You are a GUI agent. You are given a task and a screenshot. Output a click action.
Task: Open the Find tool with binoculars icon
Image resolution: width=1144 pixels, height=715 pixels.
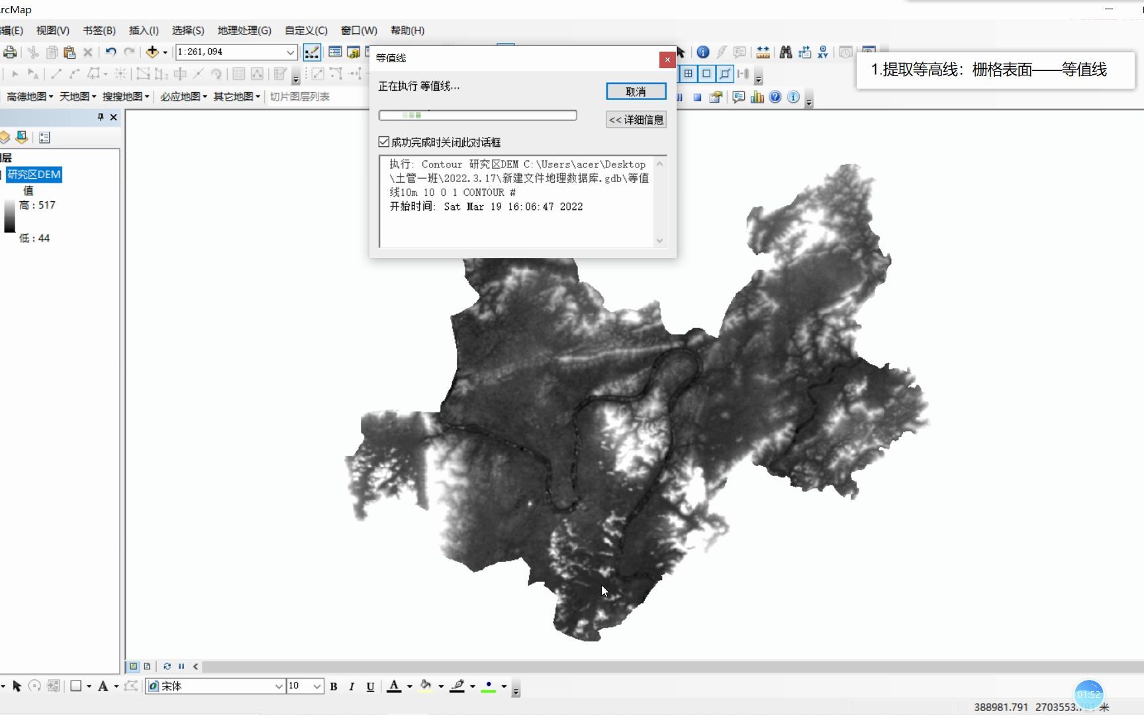pos(785,52)
